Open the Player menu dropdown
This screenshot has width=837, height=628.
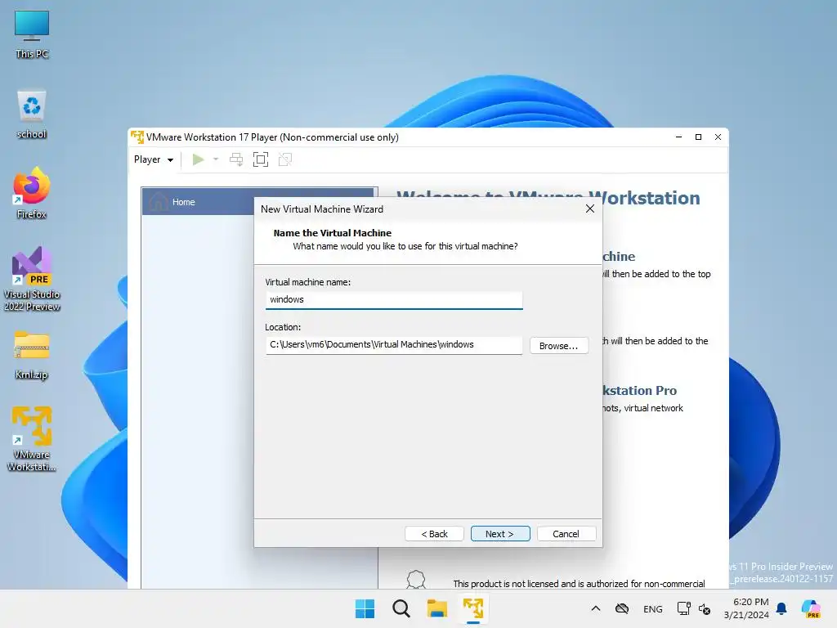pyautogui.click(x=153, y=159)
